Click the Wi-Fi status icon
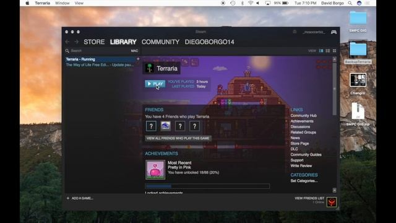 (x=250, y=3)
